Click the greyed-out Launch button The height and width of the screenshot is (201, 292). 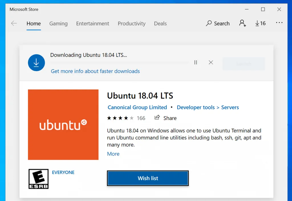(x=244, y=64)
